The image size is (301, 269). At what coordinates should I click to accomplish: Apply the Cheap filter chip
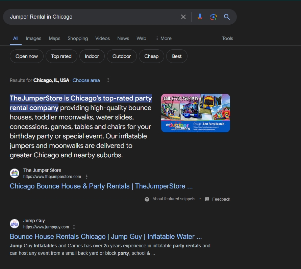click(151, 56)
